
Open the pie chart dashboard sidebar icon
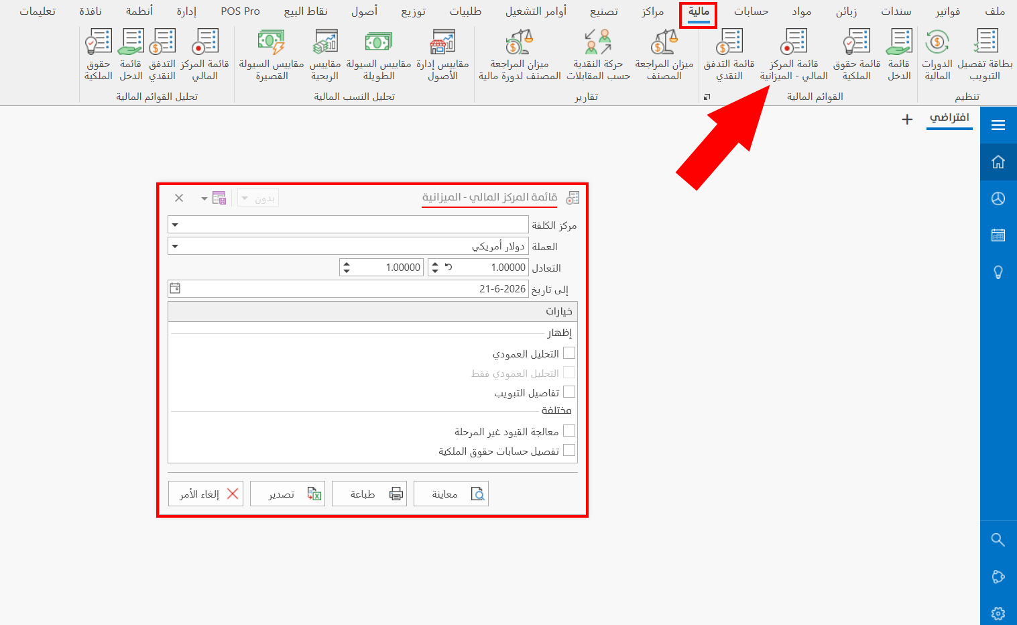click(x=998, y=198)
